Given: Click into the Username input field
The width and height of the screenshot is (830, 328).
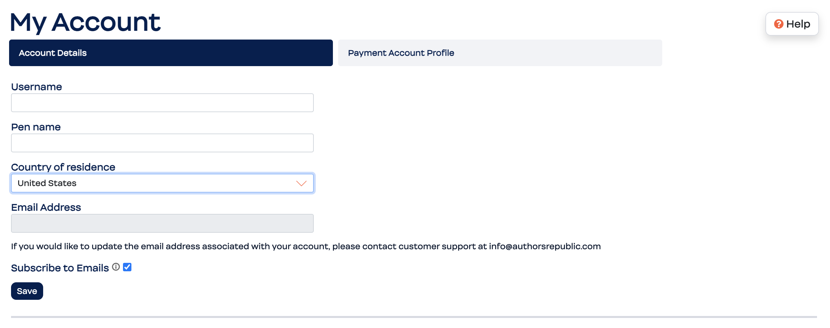Looking at the screenshot, I should pos(162,103).
